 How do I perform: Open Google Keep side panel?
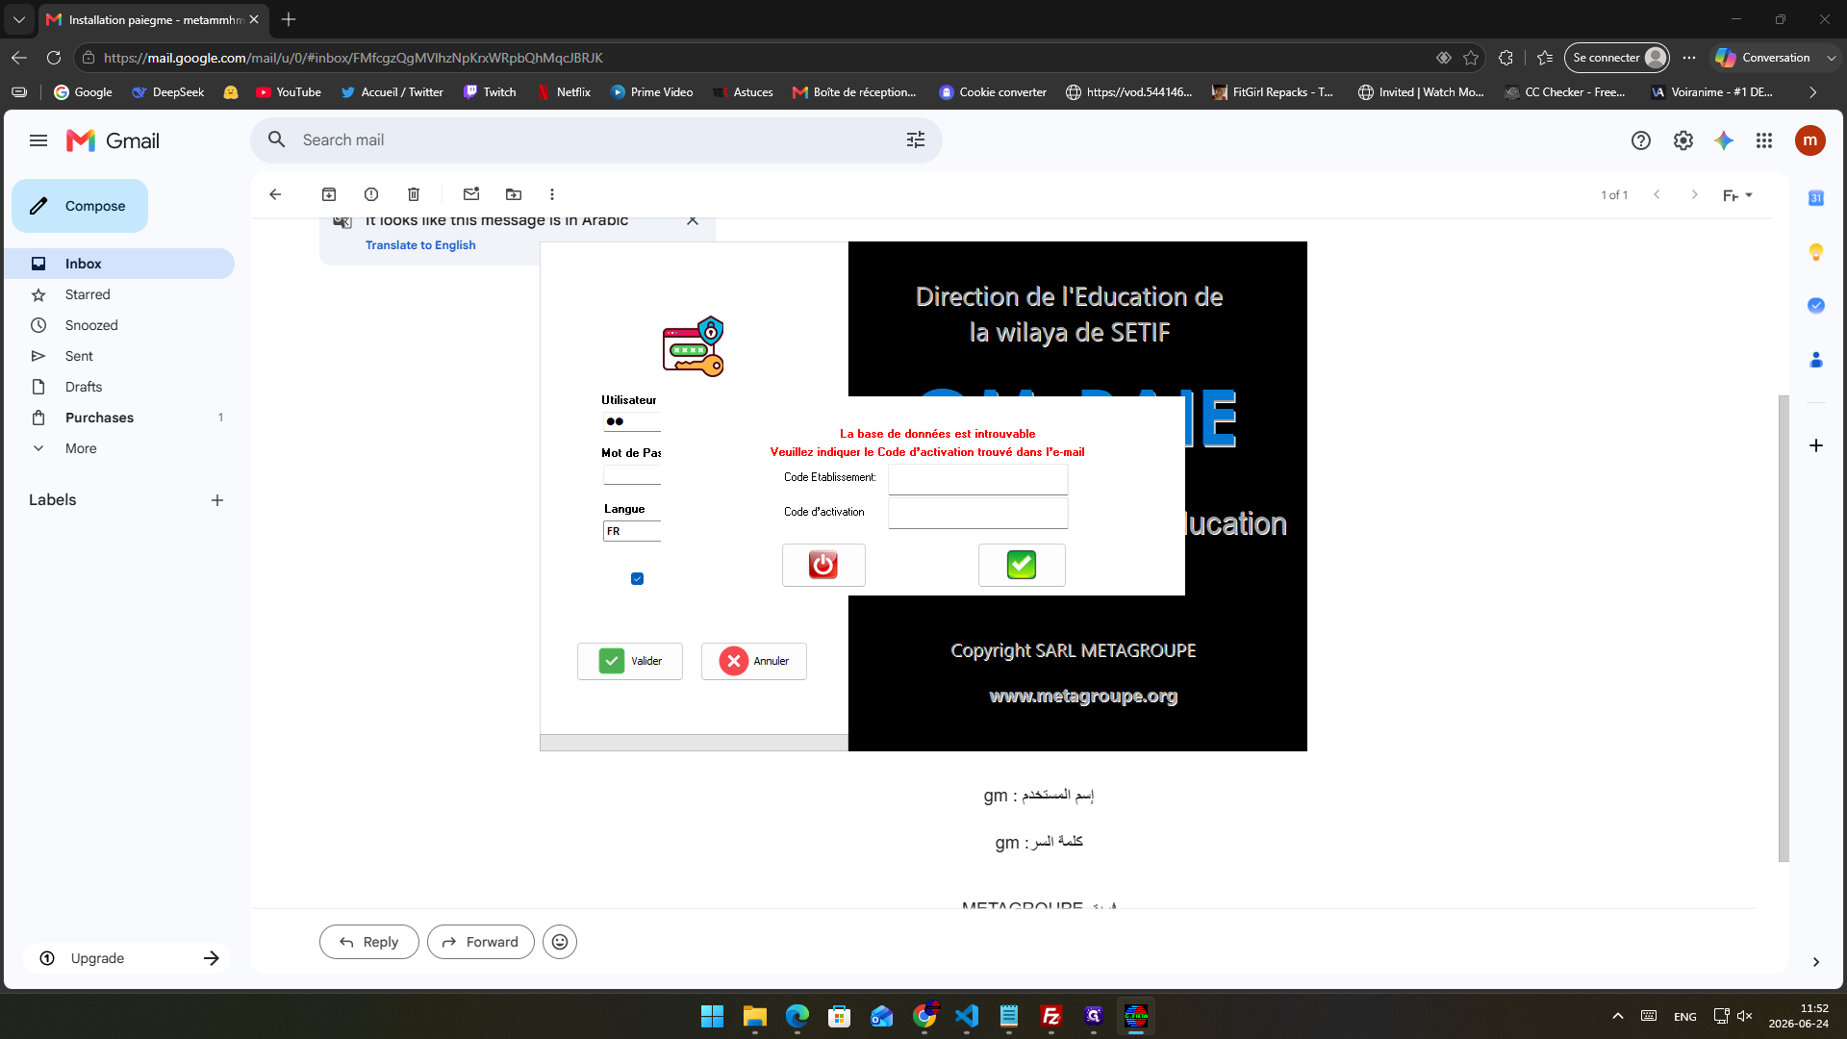(1816, 252)
